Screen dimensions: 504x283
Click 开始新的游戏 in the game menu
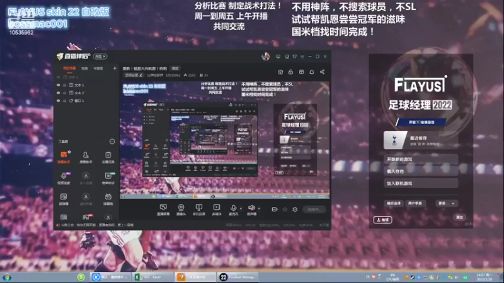(420, 159)
